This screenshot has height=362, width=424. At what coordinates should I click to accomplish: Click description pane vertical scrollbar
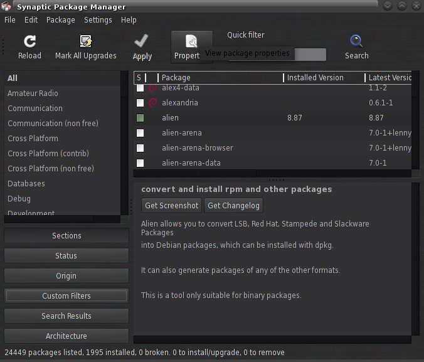coord(415,258)
